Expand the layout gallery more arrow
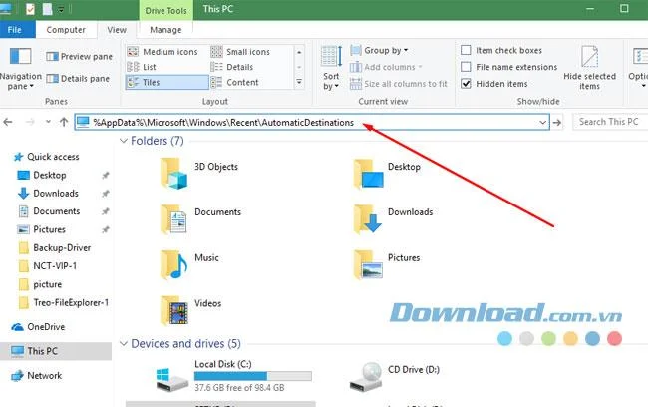The height and width of the screenshot is (407, 648). tap(299, 82)
